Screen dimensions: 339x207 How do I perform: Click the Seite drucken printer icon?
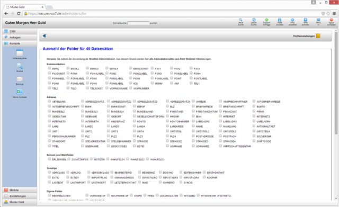point(280,20)
